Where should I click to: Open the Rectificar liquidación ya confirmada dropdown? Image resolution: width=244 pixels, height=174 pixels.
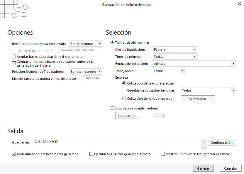[86, 44]
